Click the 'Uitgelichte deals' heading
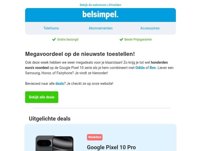The height and width of the screenshot is (151, 201). coord(50,118)
